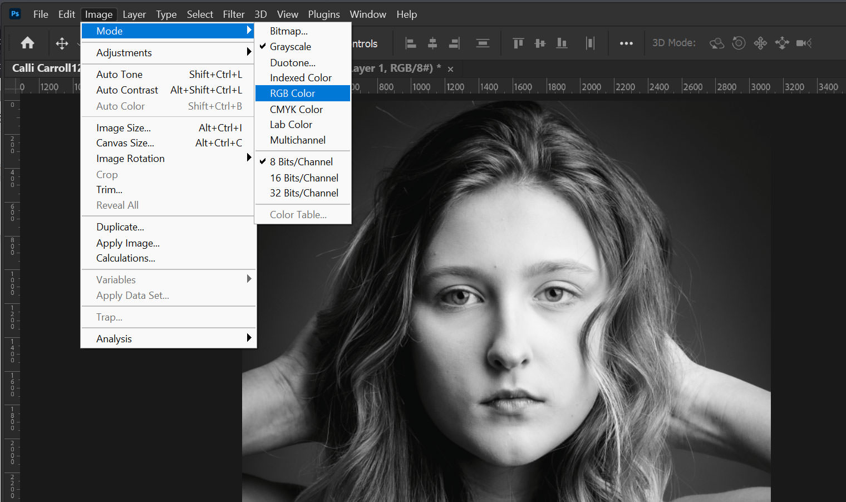Select the Move tool icon in options bar
The height and width of the screenshot is (502, 846).
pyautogui.click(x=62, y=43)
